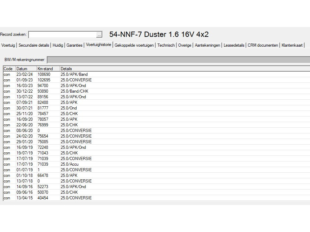Switch to the Overige tab
The height and width of the screenshot is (232, 310).
[185, 45]
